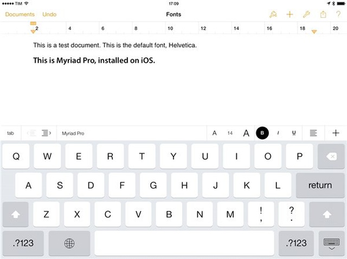
Task: Tap the backspace delete key
Action: (x=331, y=156)
